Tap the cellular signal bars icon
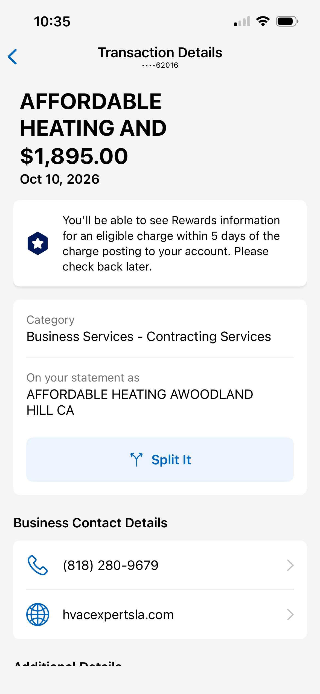Viewport: 320px width, 694px height. tap(242, 21)
